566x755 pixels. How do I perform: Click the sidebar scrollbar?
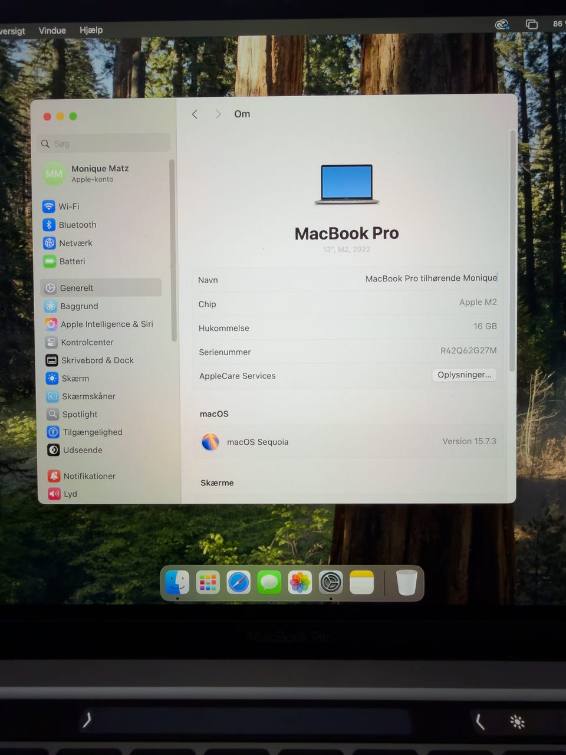[173, 251]
